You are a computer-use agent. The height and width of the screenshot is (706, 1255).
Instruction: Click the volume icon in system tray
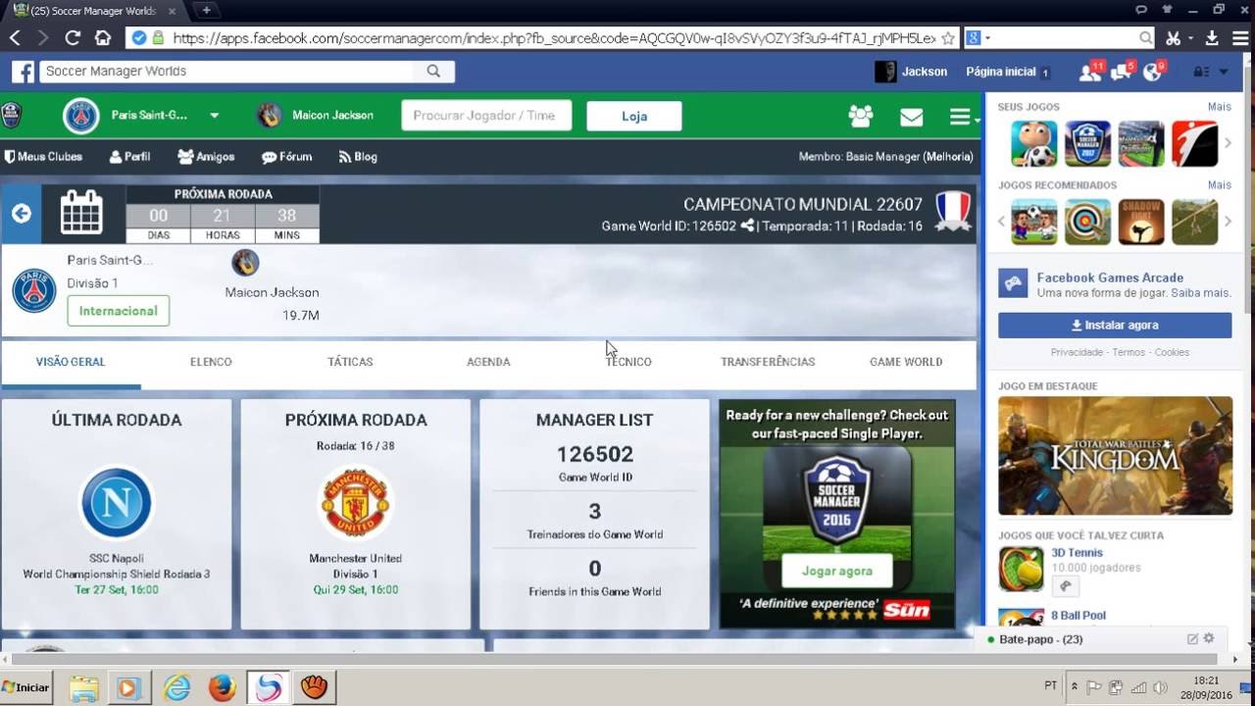(1160, 686)
